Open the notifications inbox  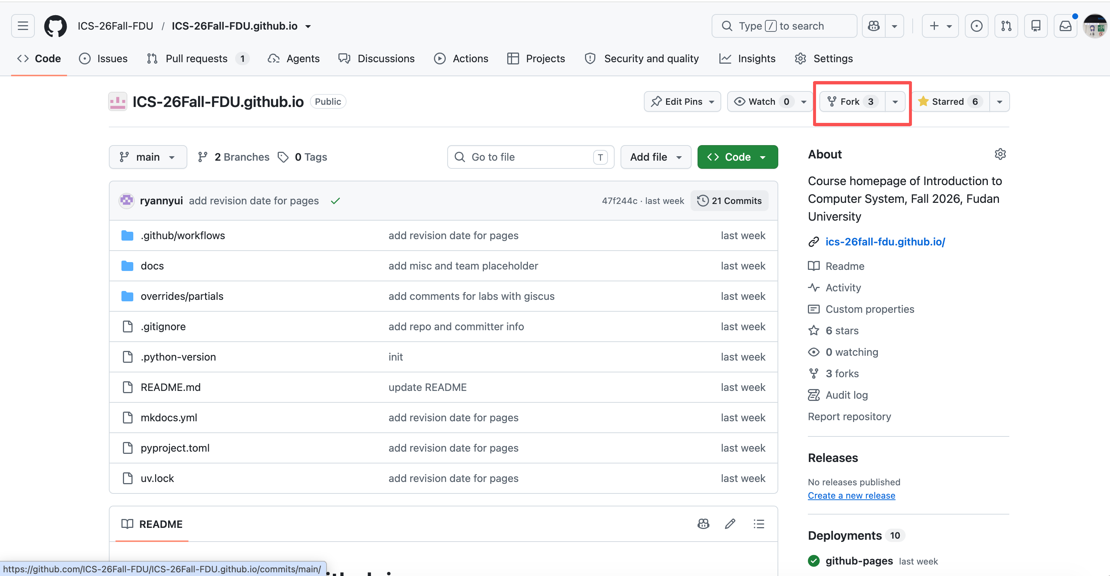[x=1065, y=26]
